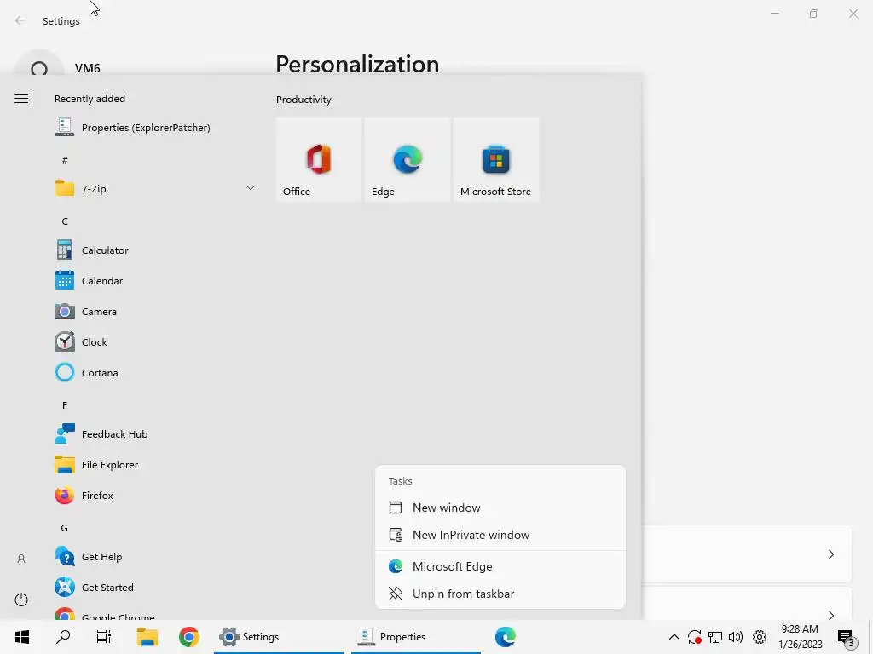This screenshot has height=654, width=873.
Task: Click the Edge icon on taskbar
Action: click(505, 637)
